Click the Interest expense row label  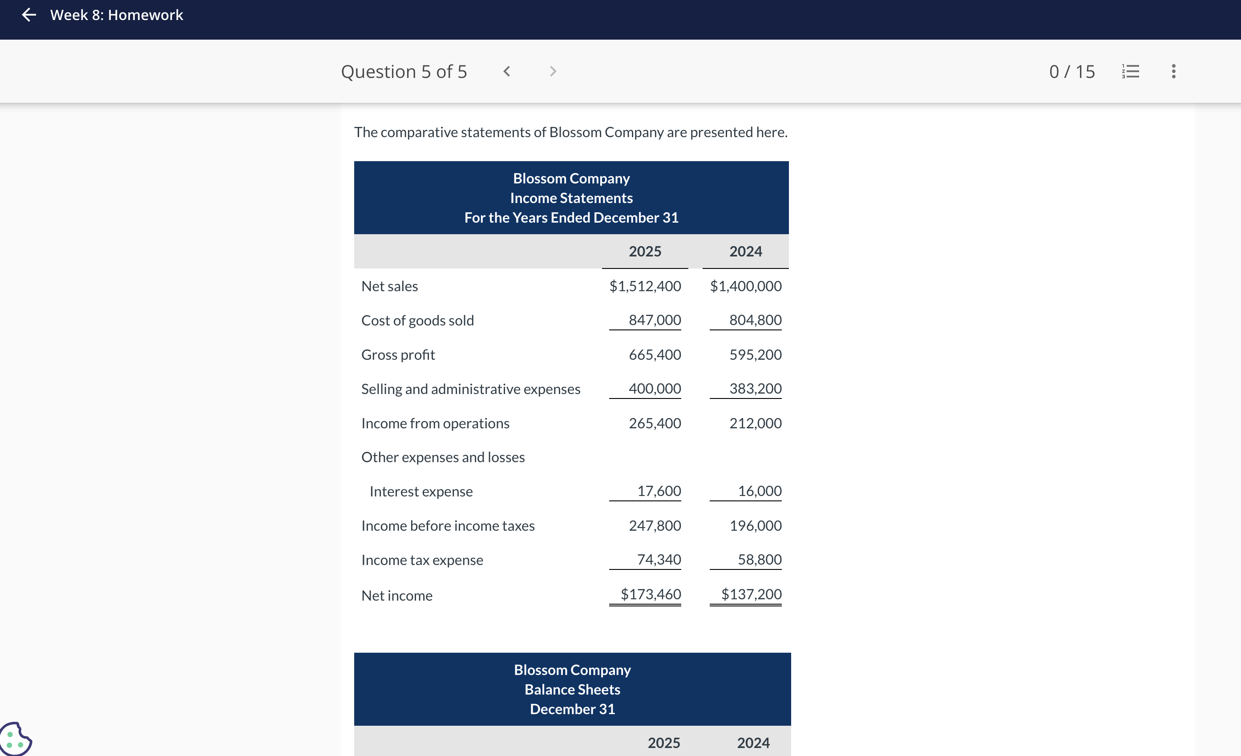[x=421, y=492]
